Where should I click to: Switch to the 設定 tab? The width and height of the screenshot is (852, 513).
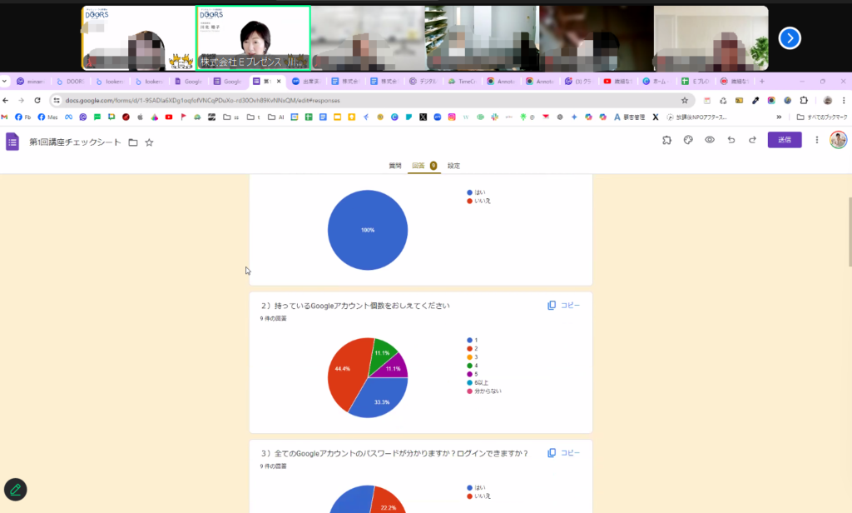coord(453,166)
